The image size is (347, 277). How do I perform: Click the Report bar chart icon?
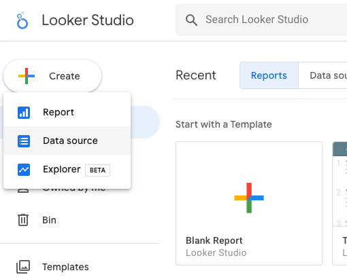coord(24,113)
